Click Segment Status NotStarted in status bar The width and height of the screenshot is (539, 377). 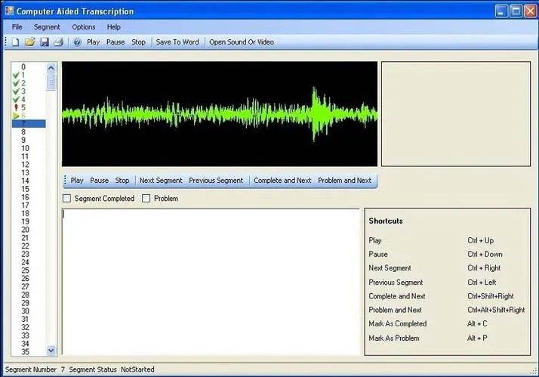point(112,369)
